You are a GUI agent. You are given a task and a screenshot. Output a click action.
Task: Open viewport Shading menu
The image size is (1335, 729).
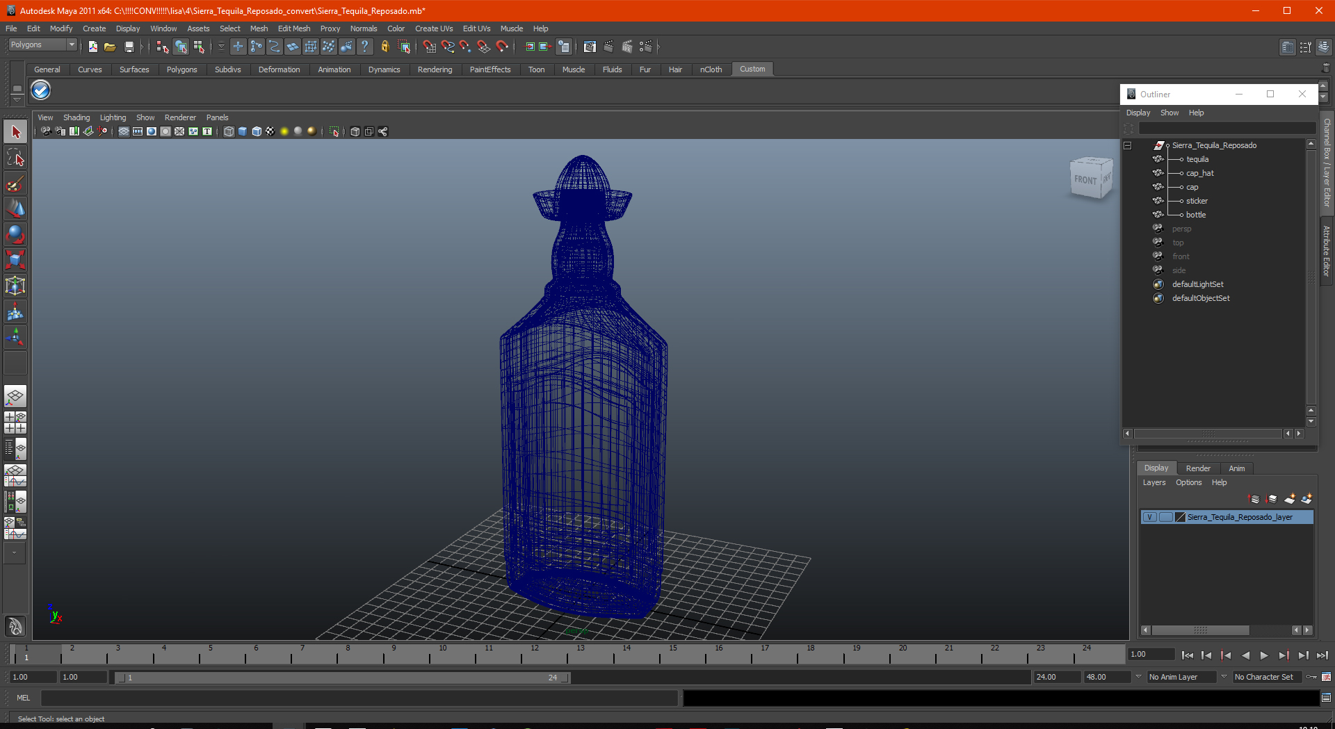[76, 117]
